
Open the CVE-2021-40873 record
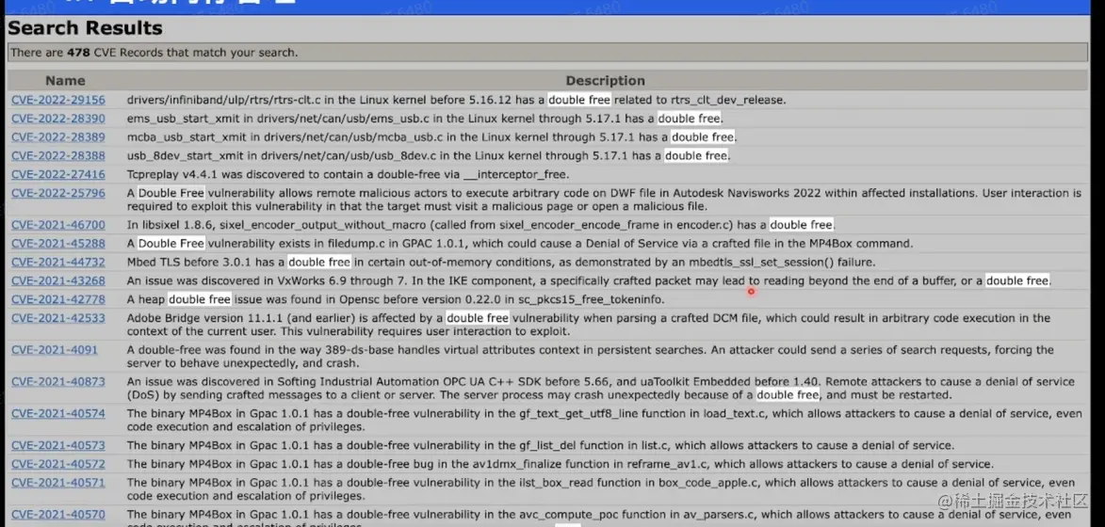click(x=57, y=381)
